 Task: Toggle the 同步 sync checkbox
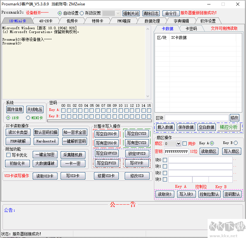pos(184,144)
